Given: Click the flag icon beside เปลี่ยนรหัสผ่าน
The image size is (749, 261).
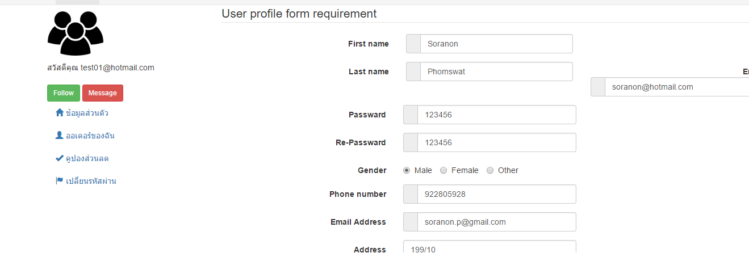Looking at the screenshot, I should tap(60, 181).
